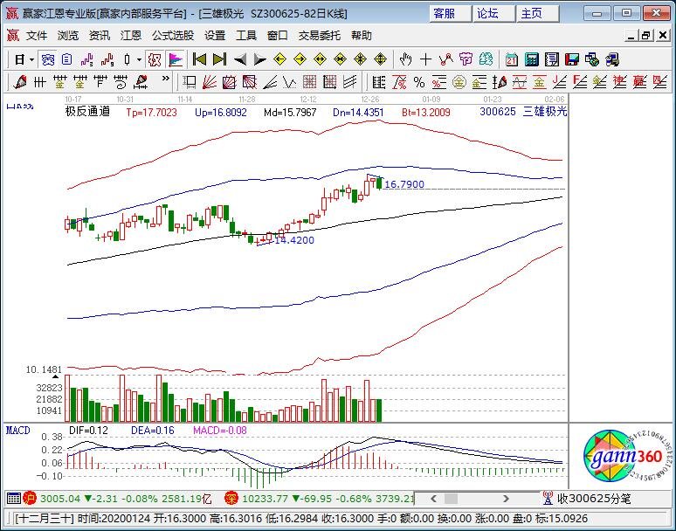Viewport: 676px width, 531px height.
Task: Click yellow diamond horizontal expand icon
Action: tap(320, 59)
